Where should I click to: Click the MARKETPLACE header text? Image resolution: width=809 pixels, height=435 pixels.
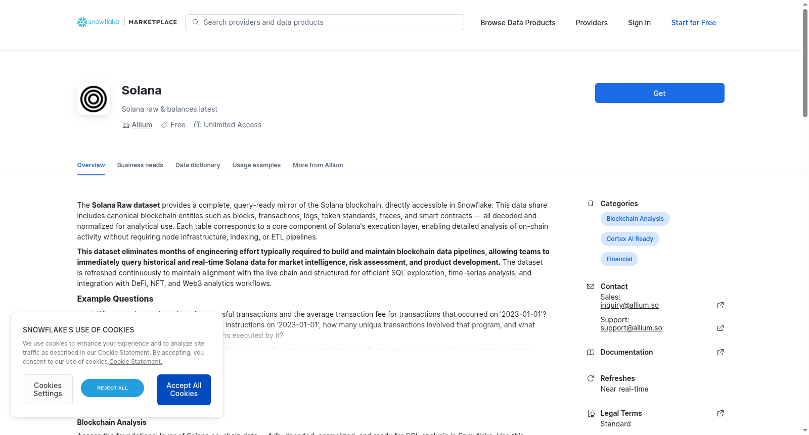(153, 22)
